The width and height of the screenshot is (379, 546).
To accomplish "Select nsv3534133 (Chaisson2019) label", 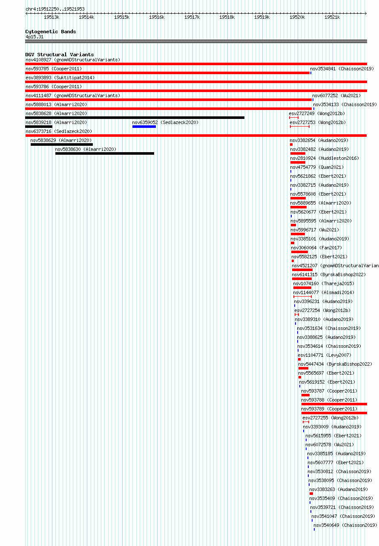I will pos(345,104).
